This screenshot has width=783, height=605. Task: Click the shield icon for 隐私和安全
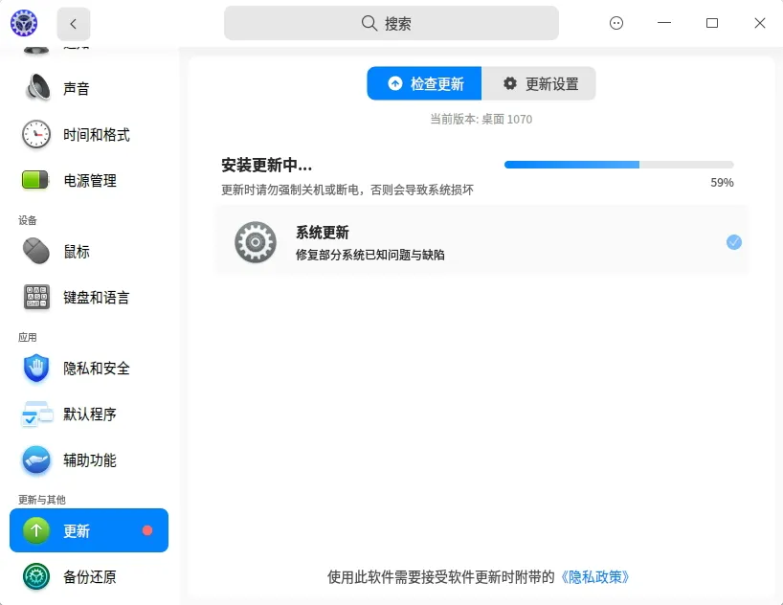point(36,369)
